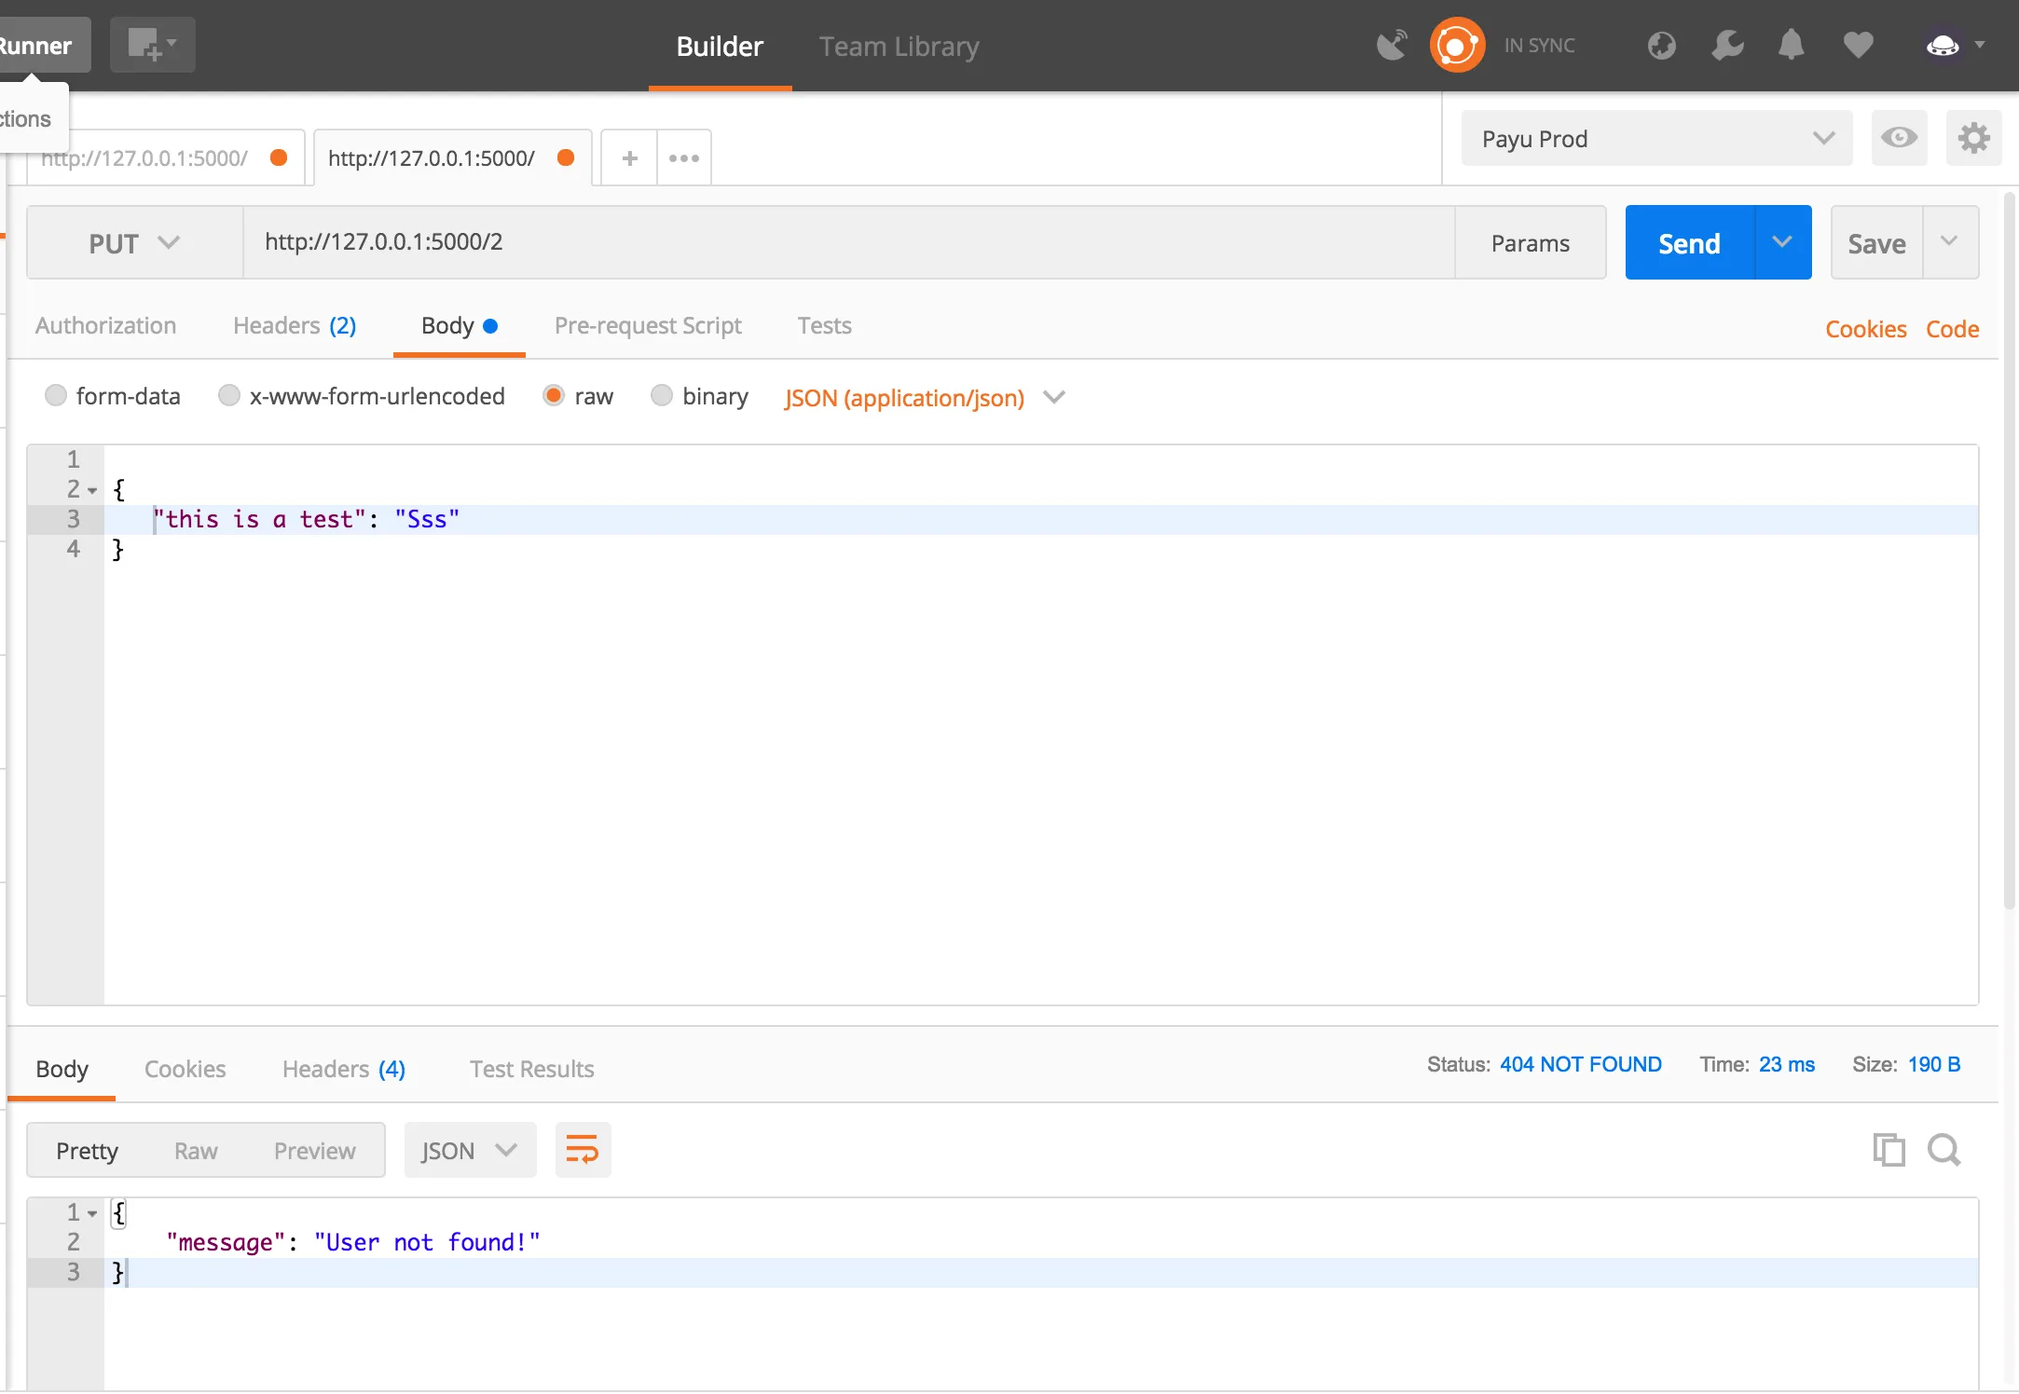Open the JSON (application/json) type dropdown
The width and height of the screenshot is (2019, 1394).
923,398
